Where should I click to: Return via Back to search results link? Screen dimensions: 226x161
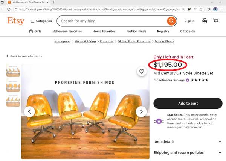click(24, 56)
